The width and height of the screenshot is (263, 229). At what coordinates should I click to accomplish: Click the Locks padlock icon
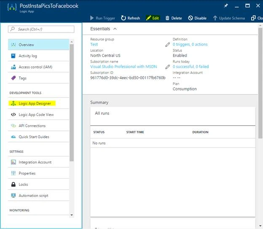tap(13, 184)
